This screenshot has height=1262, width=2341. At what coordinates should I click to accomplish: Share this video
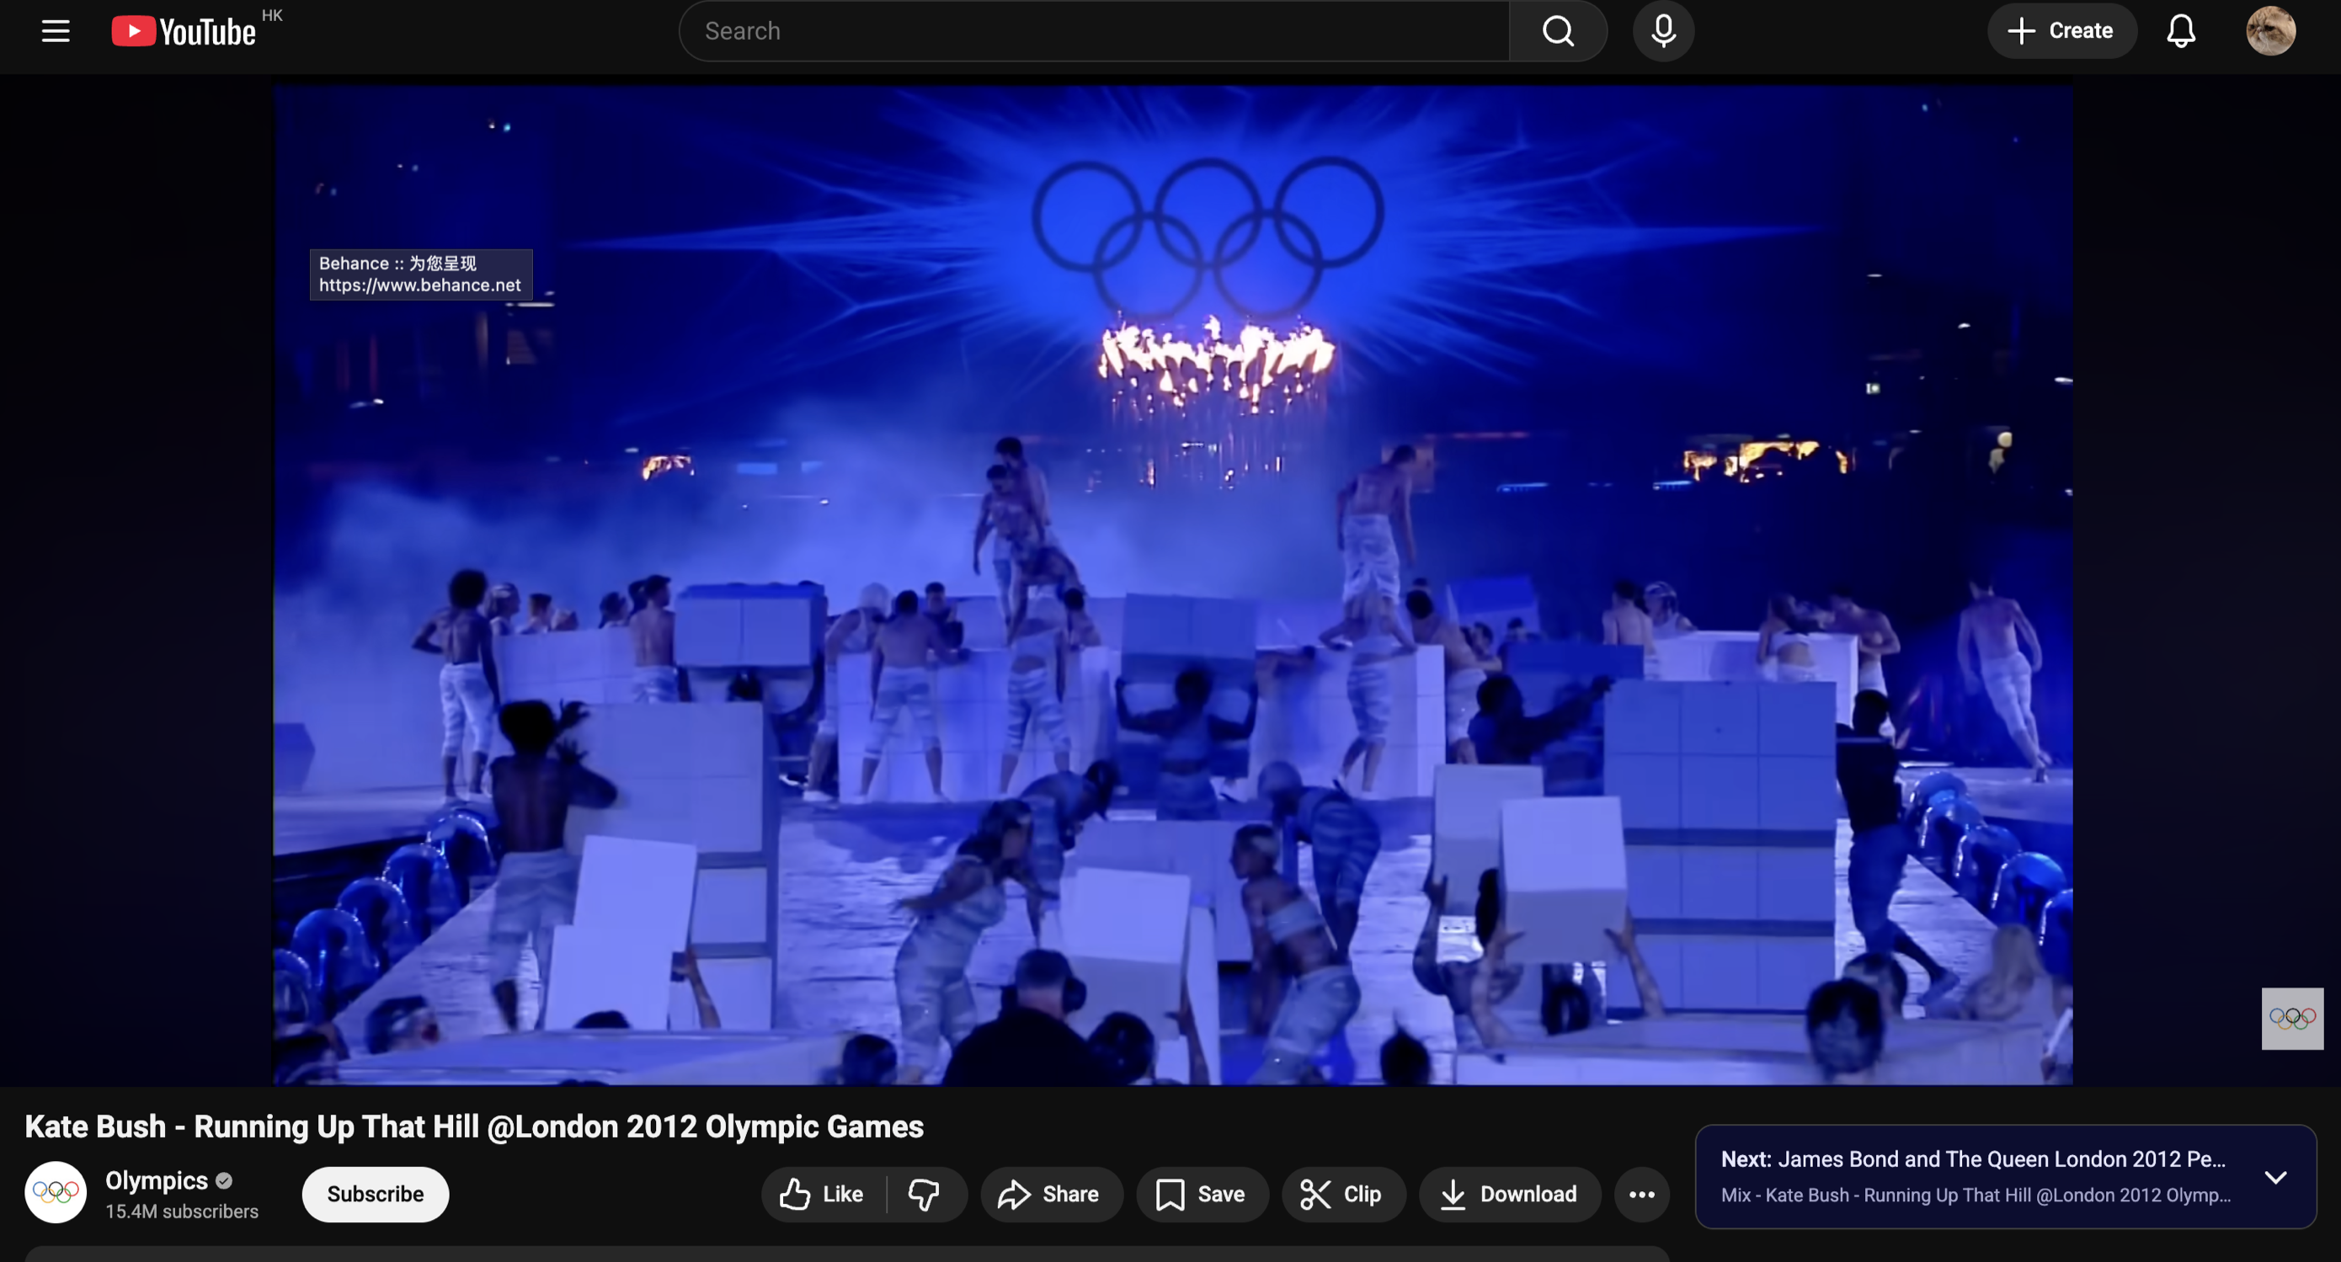tap(1049, 1194)
